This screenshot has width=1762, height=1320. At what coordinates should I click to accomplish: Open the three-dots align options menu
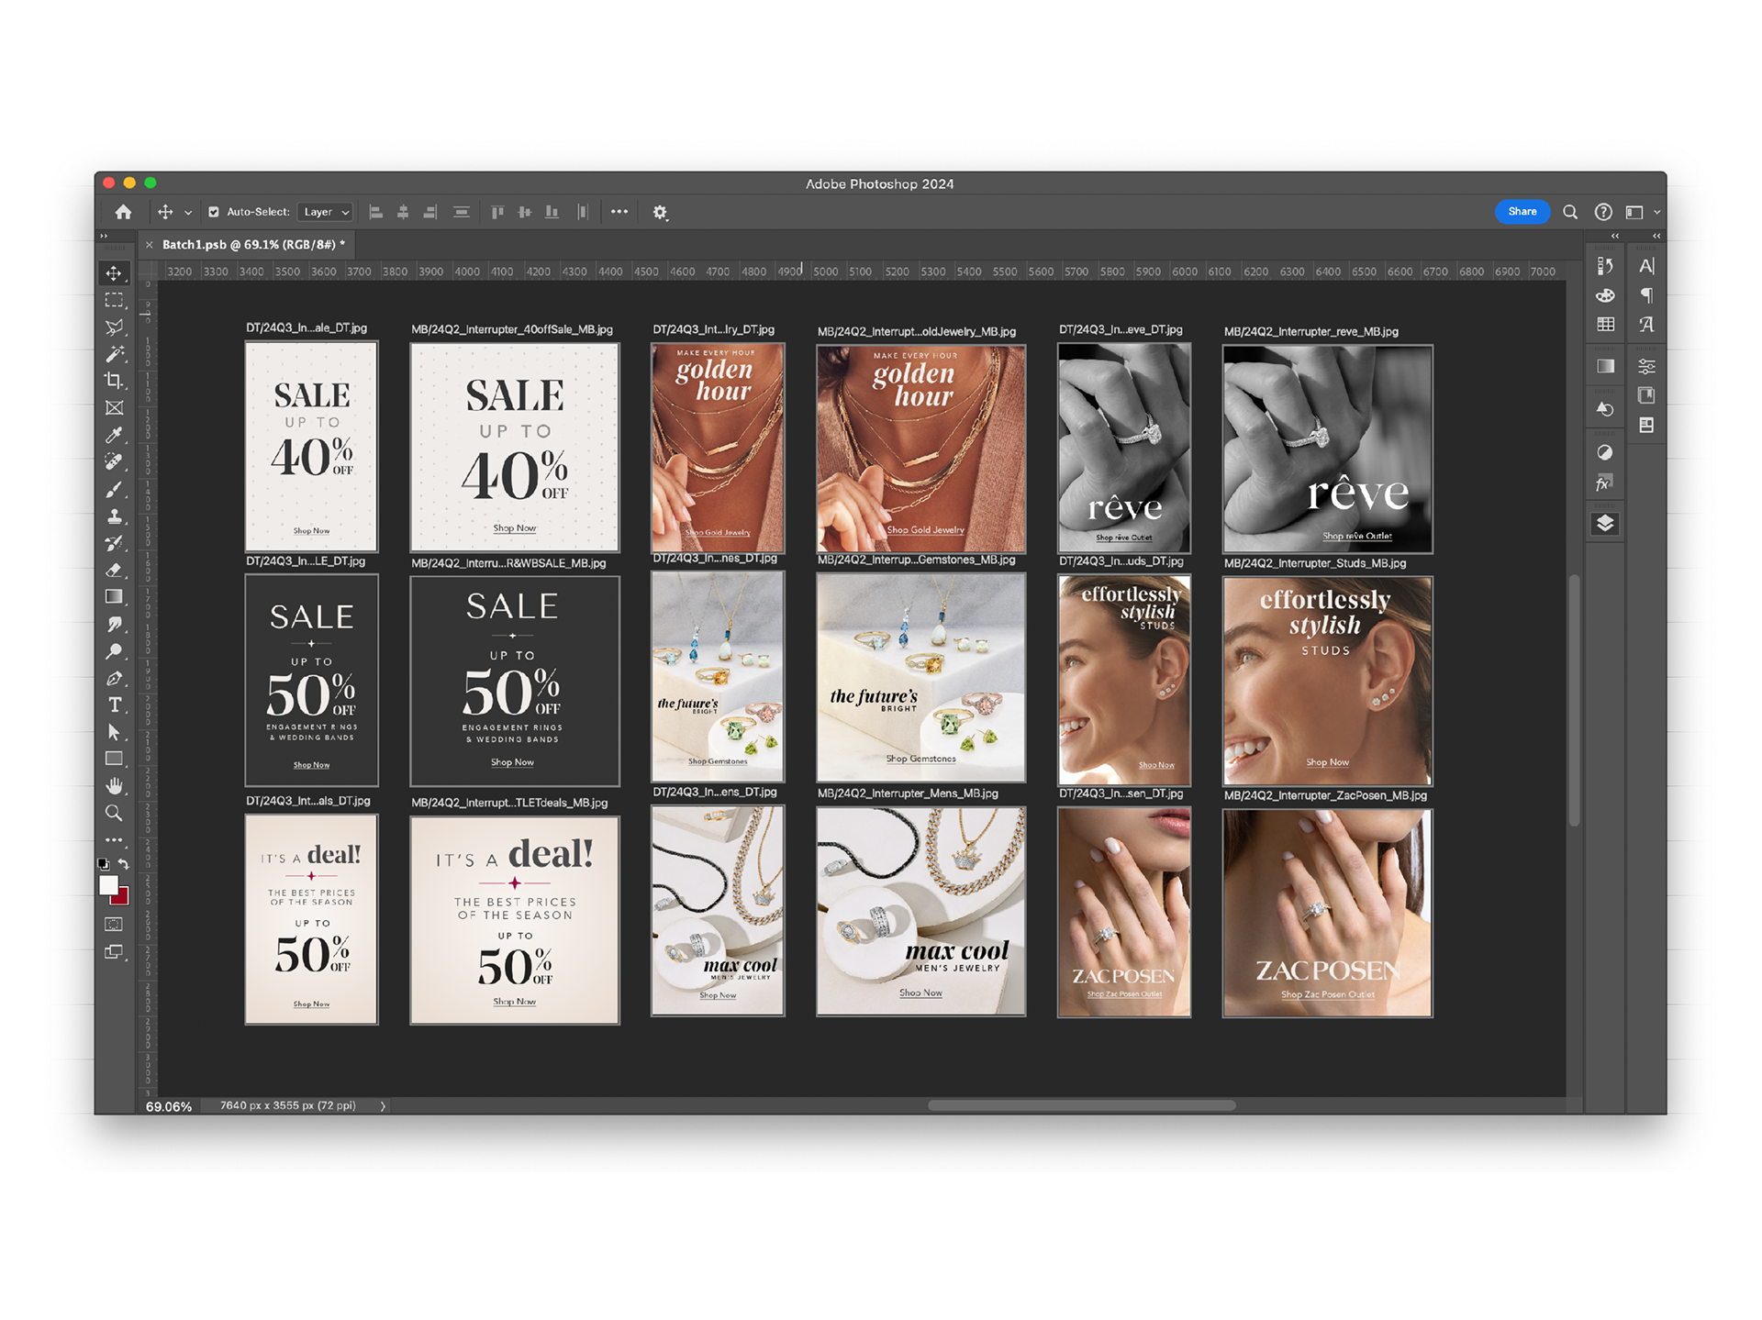pos(619,212)
